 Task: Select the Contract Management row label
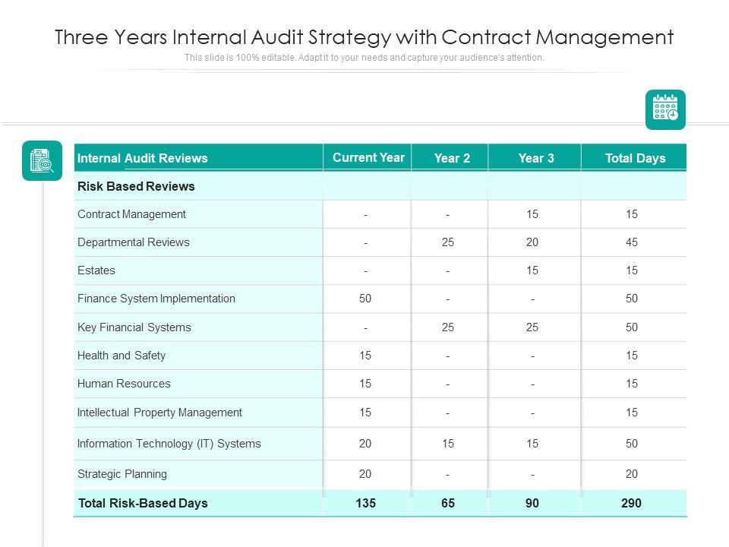[132, 214]
